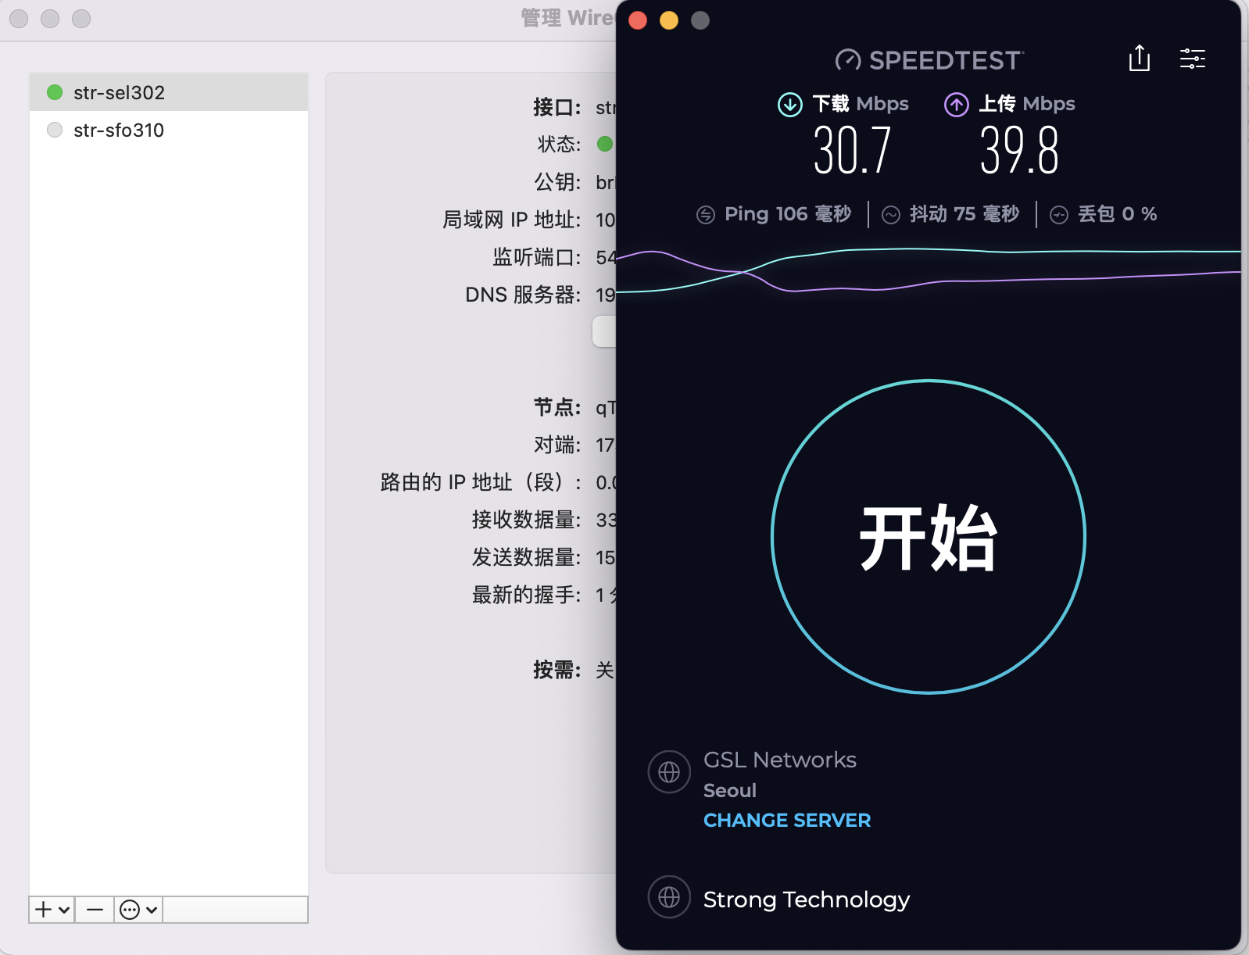Open Speedtest settings sliders icon
This screenshot has width=1249, height=955.
pyautogui.click(x=1193, y=59)
